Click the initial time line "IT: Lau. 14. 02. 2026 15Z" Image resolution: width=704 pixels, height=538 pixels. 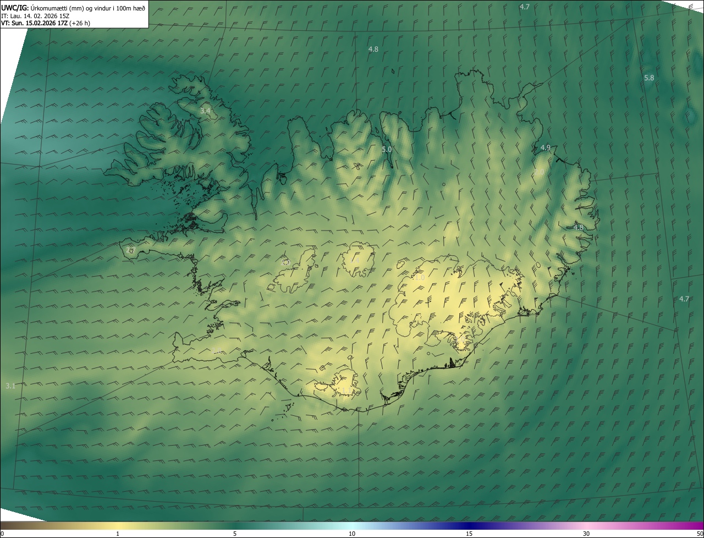pos(34,16)
